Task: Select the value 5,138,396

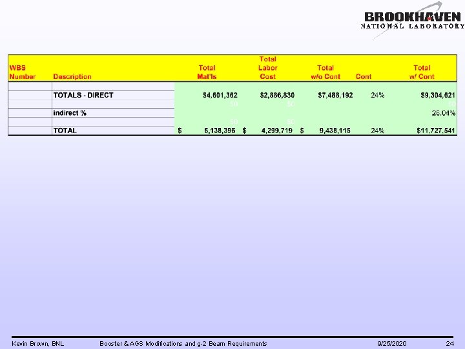Action: pos(220,131)
